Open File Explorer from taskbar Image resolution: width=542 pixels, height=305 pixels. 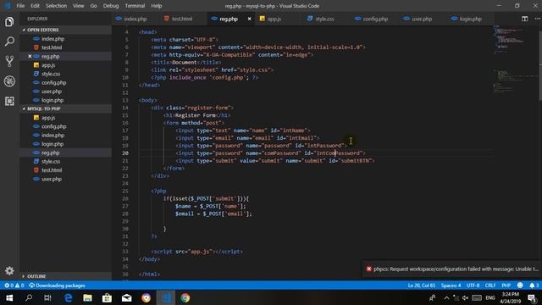pos(87,297)
